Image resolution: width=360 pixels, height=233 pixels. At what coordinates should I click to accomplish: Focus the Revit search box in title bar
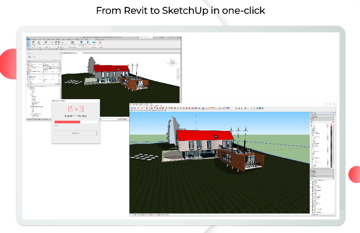tap(146, 37)
